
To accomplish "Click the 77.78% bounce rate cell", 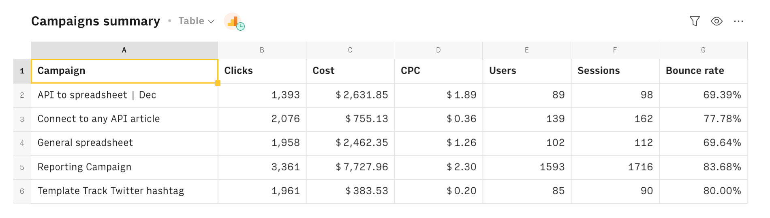I will [x=703, y=119].
